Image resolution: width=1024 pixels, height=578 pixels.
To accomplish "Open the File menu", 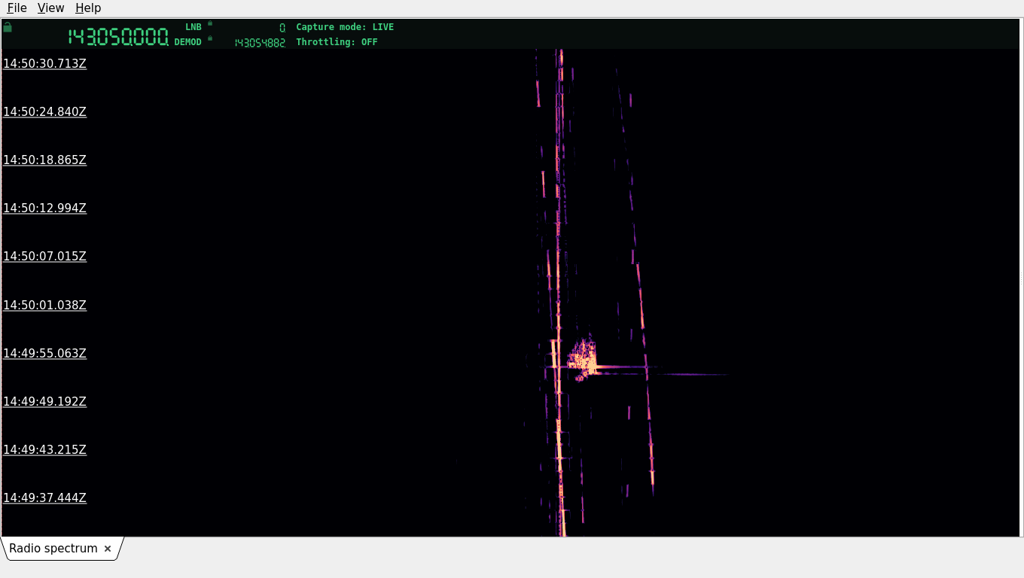I will tap(17, 8).
